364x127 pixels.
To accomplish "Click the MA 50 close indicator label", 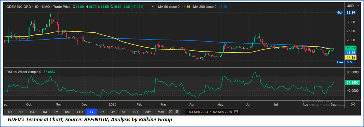I will (x=169, y=7).
